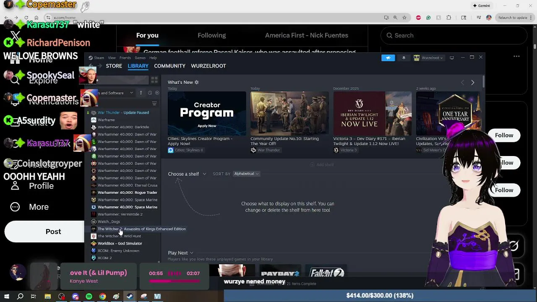537x302 pixels.
Task: Launch Steam Big Picture mode icon
Action: click(x=452, y=58)
